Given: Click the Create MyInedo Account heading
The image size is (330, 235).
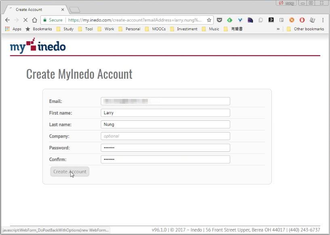Looking at the screenshot, I should [79, 74].
